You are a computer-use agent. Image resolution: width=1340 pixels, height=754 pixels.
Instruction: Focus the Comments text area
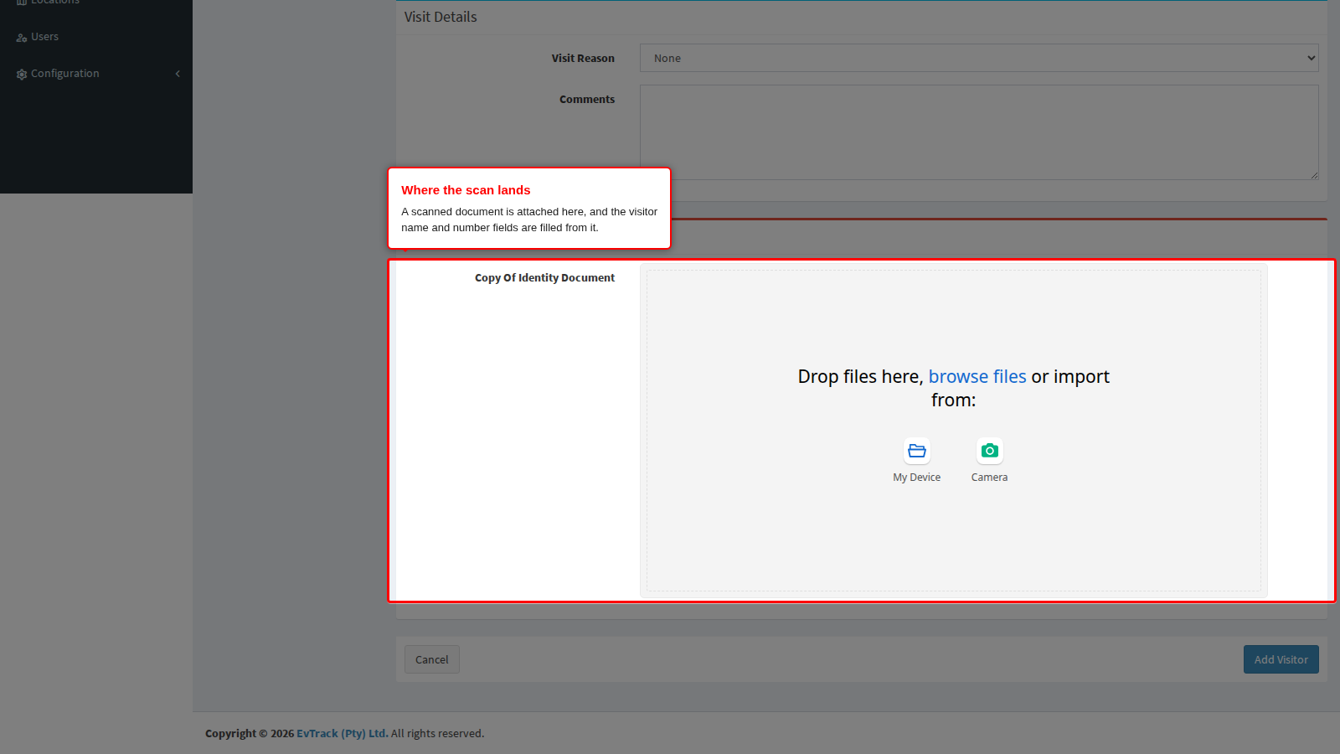coord(979,132)
